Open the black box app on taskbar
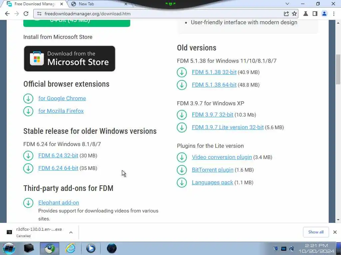341x255 pixels. (29, 248)
